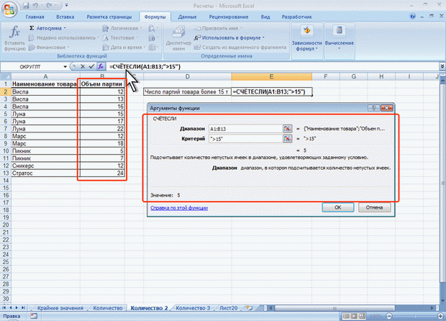Go to first sheet navigation arrow
This screenshot has width=446, height=321.
pyautogui.click(x=4, y=308)
